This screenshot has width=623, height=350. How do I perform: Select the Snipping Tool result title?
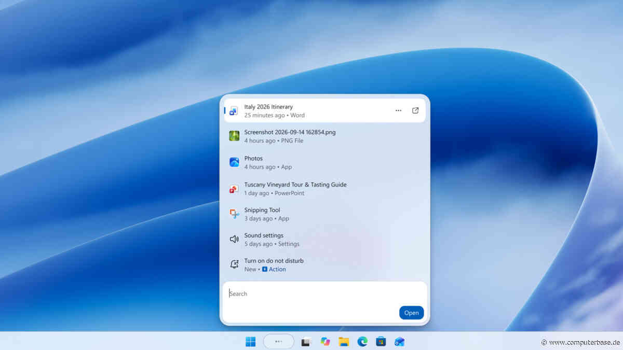pyautogui.click(x=262, y=210)
